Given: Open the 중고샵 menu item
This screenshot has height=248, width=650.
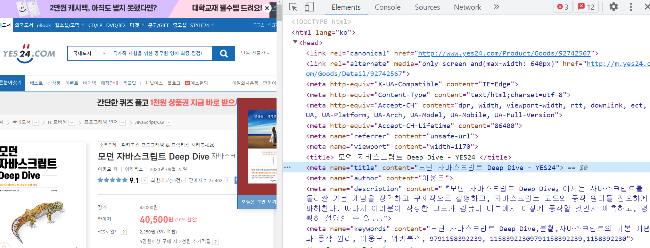Looking at the screenshot, I should (x=180, y=25).
